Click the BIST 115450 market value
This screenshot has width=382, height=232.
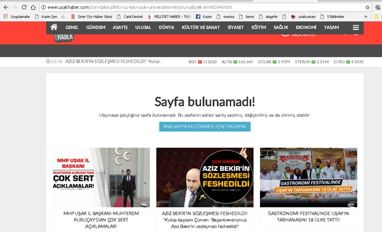click(x=203, y=62)
